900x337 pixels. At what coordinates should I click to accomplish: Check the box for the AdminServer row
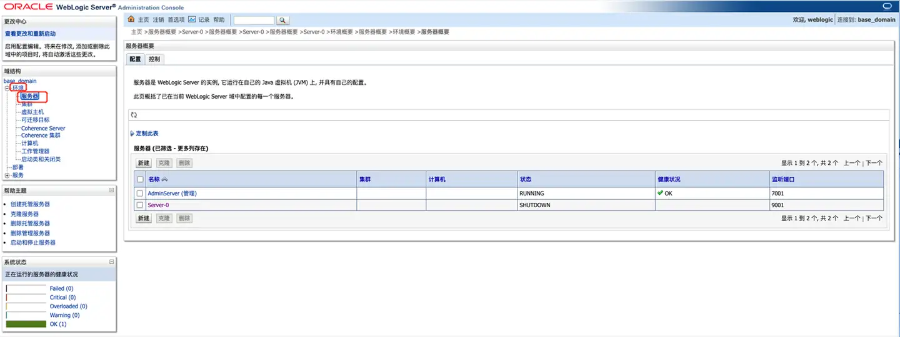140,193
